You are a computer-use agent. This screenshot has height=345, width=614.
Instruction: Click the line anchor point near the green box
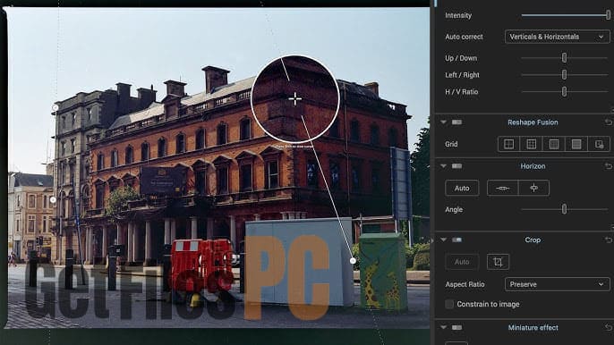(x=353, y=260)
